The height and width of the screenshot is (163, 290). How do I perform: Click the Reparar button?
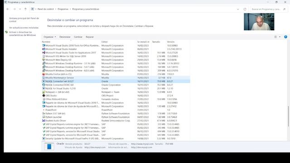pyautogui.click(x=90, y=37)
